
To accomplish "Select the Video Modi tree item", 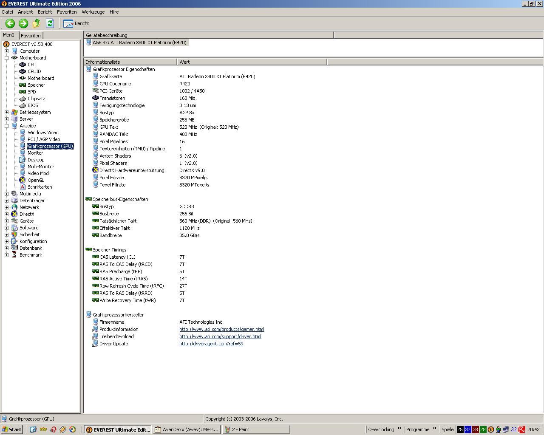I will pyautogui.click(x=39, y=173).
